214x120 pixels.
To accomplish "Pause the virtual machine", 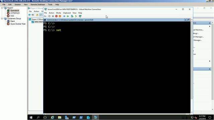I will click(64, 16).
